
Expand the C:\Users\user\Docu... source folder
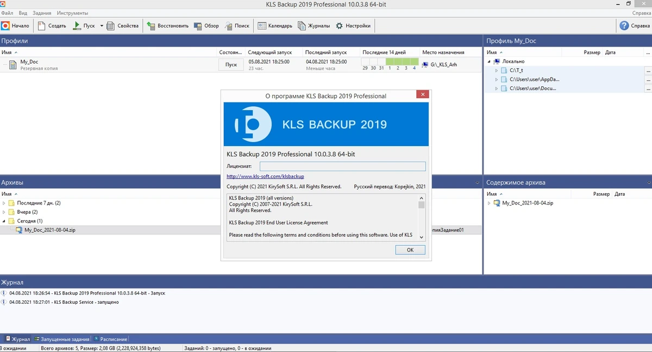[497, 88]
